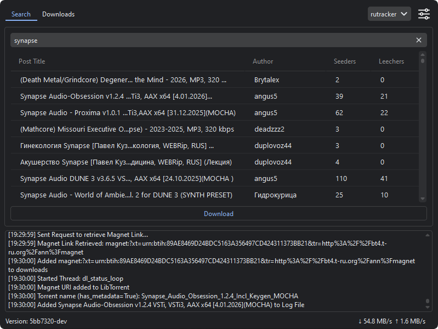
Task: Open the settings sliders icon
Action: point(424,14)
